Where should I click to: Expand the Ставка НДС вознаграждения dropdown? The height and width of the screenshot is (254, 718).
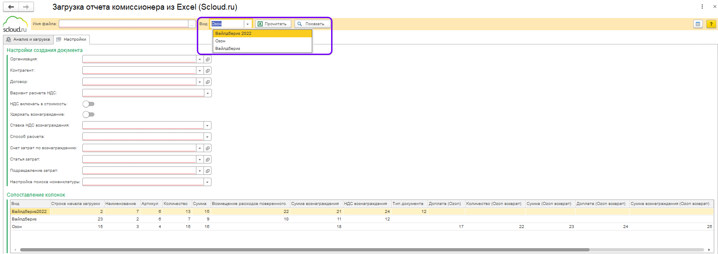point(208,125)
